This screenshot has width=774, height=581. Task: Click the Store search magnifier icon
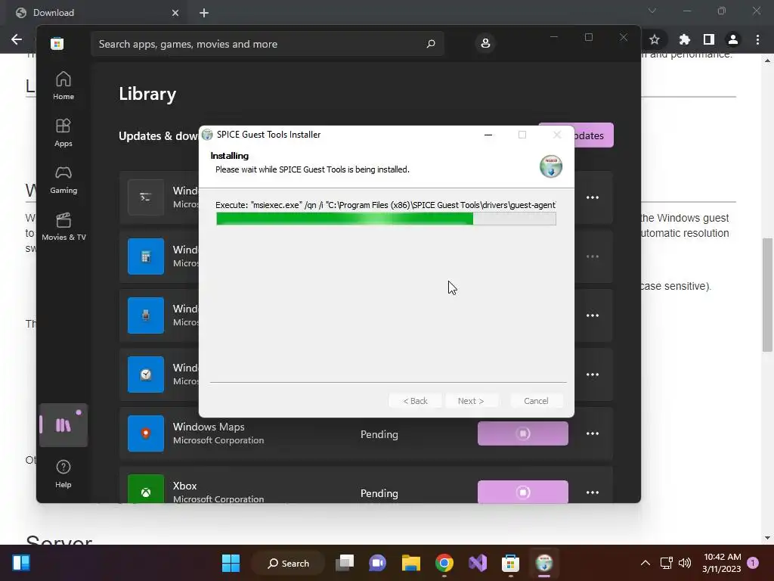[430, 43]
